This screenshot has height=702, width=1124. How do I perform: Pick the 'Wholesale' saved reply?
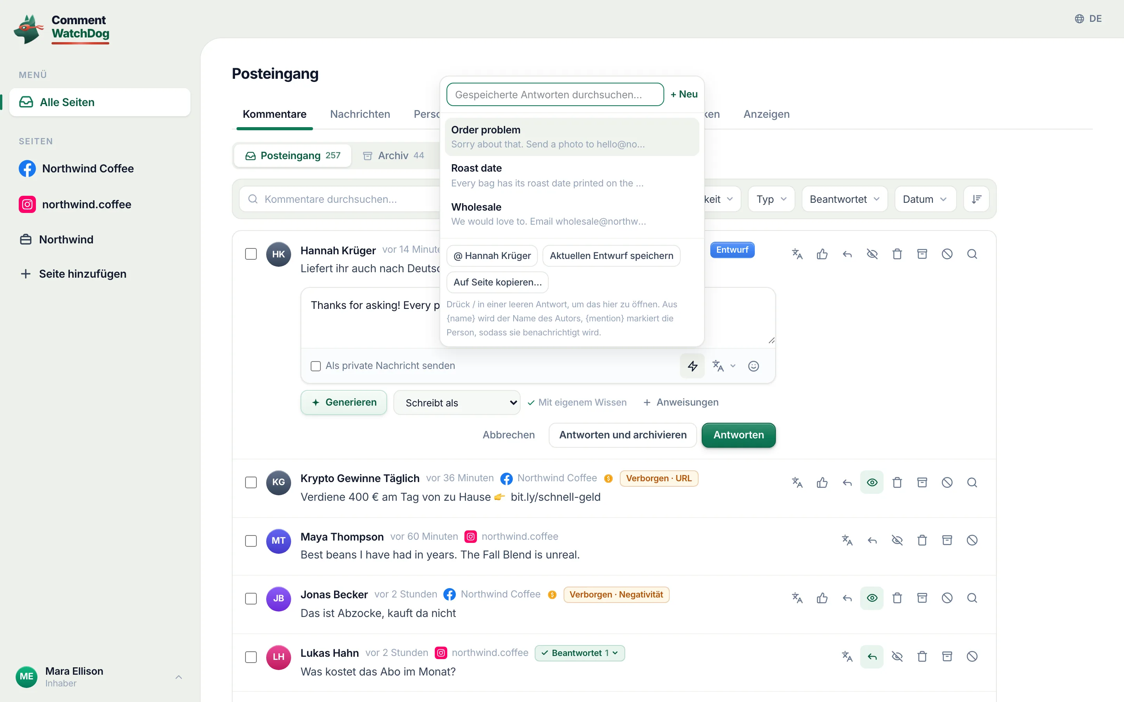click(x=572, y=214)
